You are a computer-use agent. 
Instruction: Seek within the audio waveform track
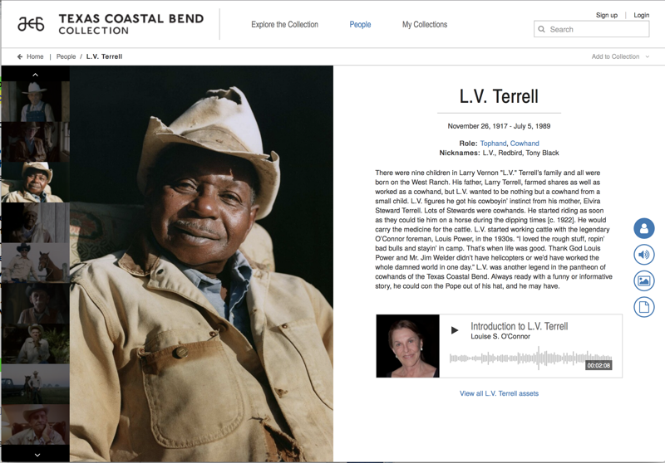click(530, 358)
